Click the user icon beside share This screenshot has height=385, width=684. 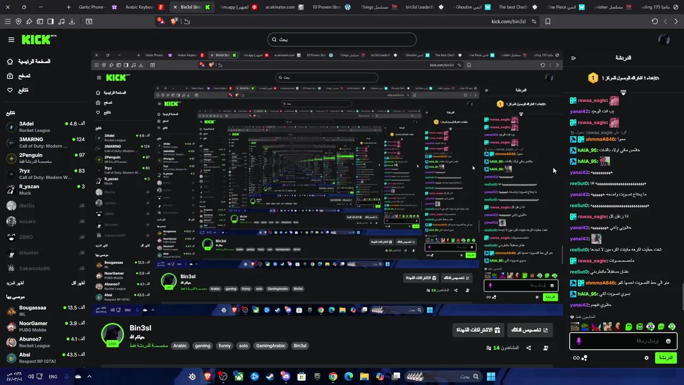coord(546,348)
